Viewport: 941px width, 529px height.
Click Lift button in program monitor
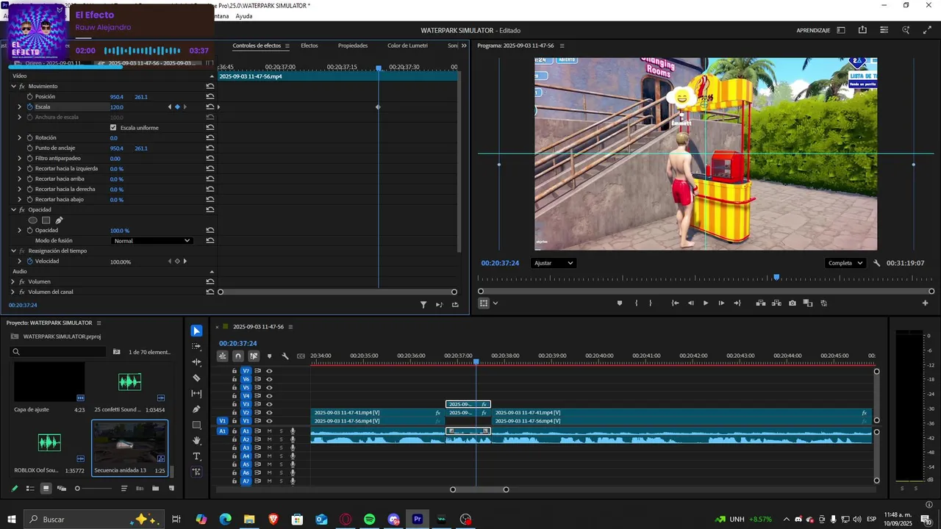click(x=761, y=303)
